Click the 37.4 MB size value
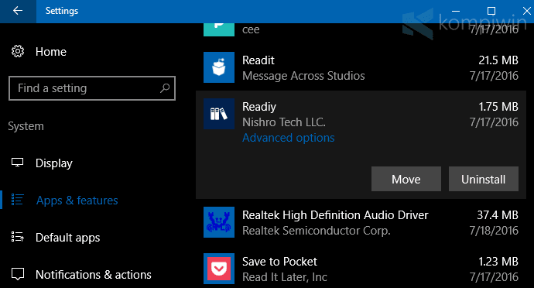This screenshot has height=288, width=534. click(498, 215)
